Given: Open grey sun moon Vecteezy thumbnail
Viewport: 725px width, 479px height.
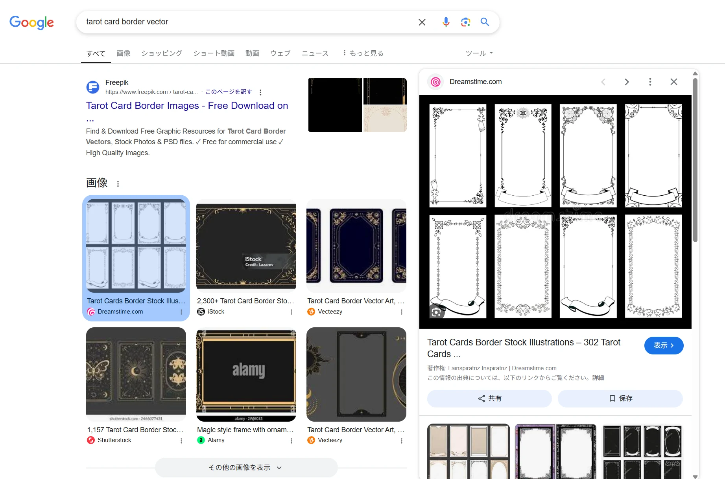Looking at the screenshot, I should tap(356, 374).
